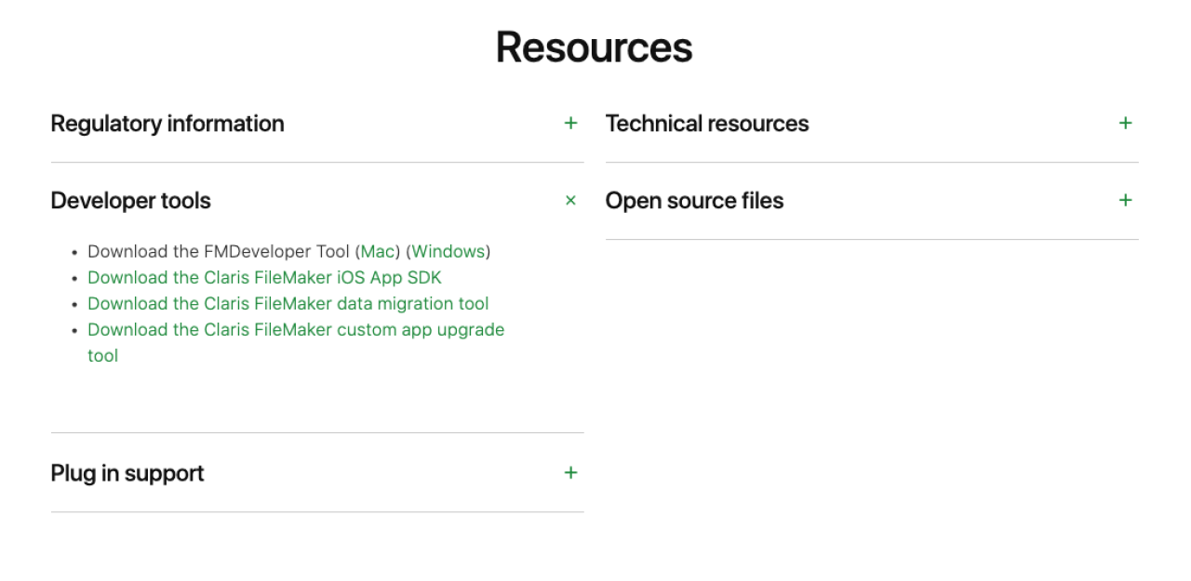This screenshot has height=581, width=1191.
Task: Expand Regulatory information with plus icon
Action: [570, 124]
